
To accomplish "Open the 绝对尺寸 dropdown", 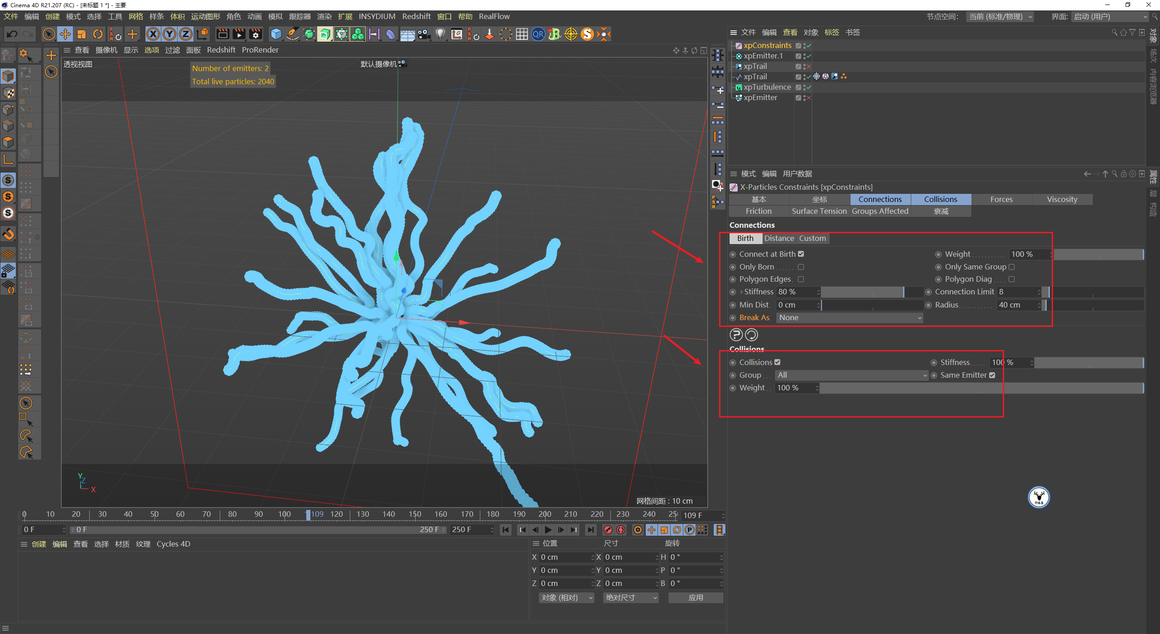I will [x=631, y=598].
